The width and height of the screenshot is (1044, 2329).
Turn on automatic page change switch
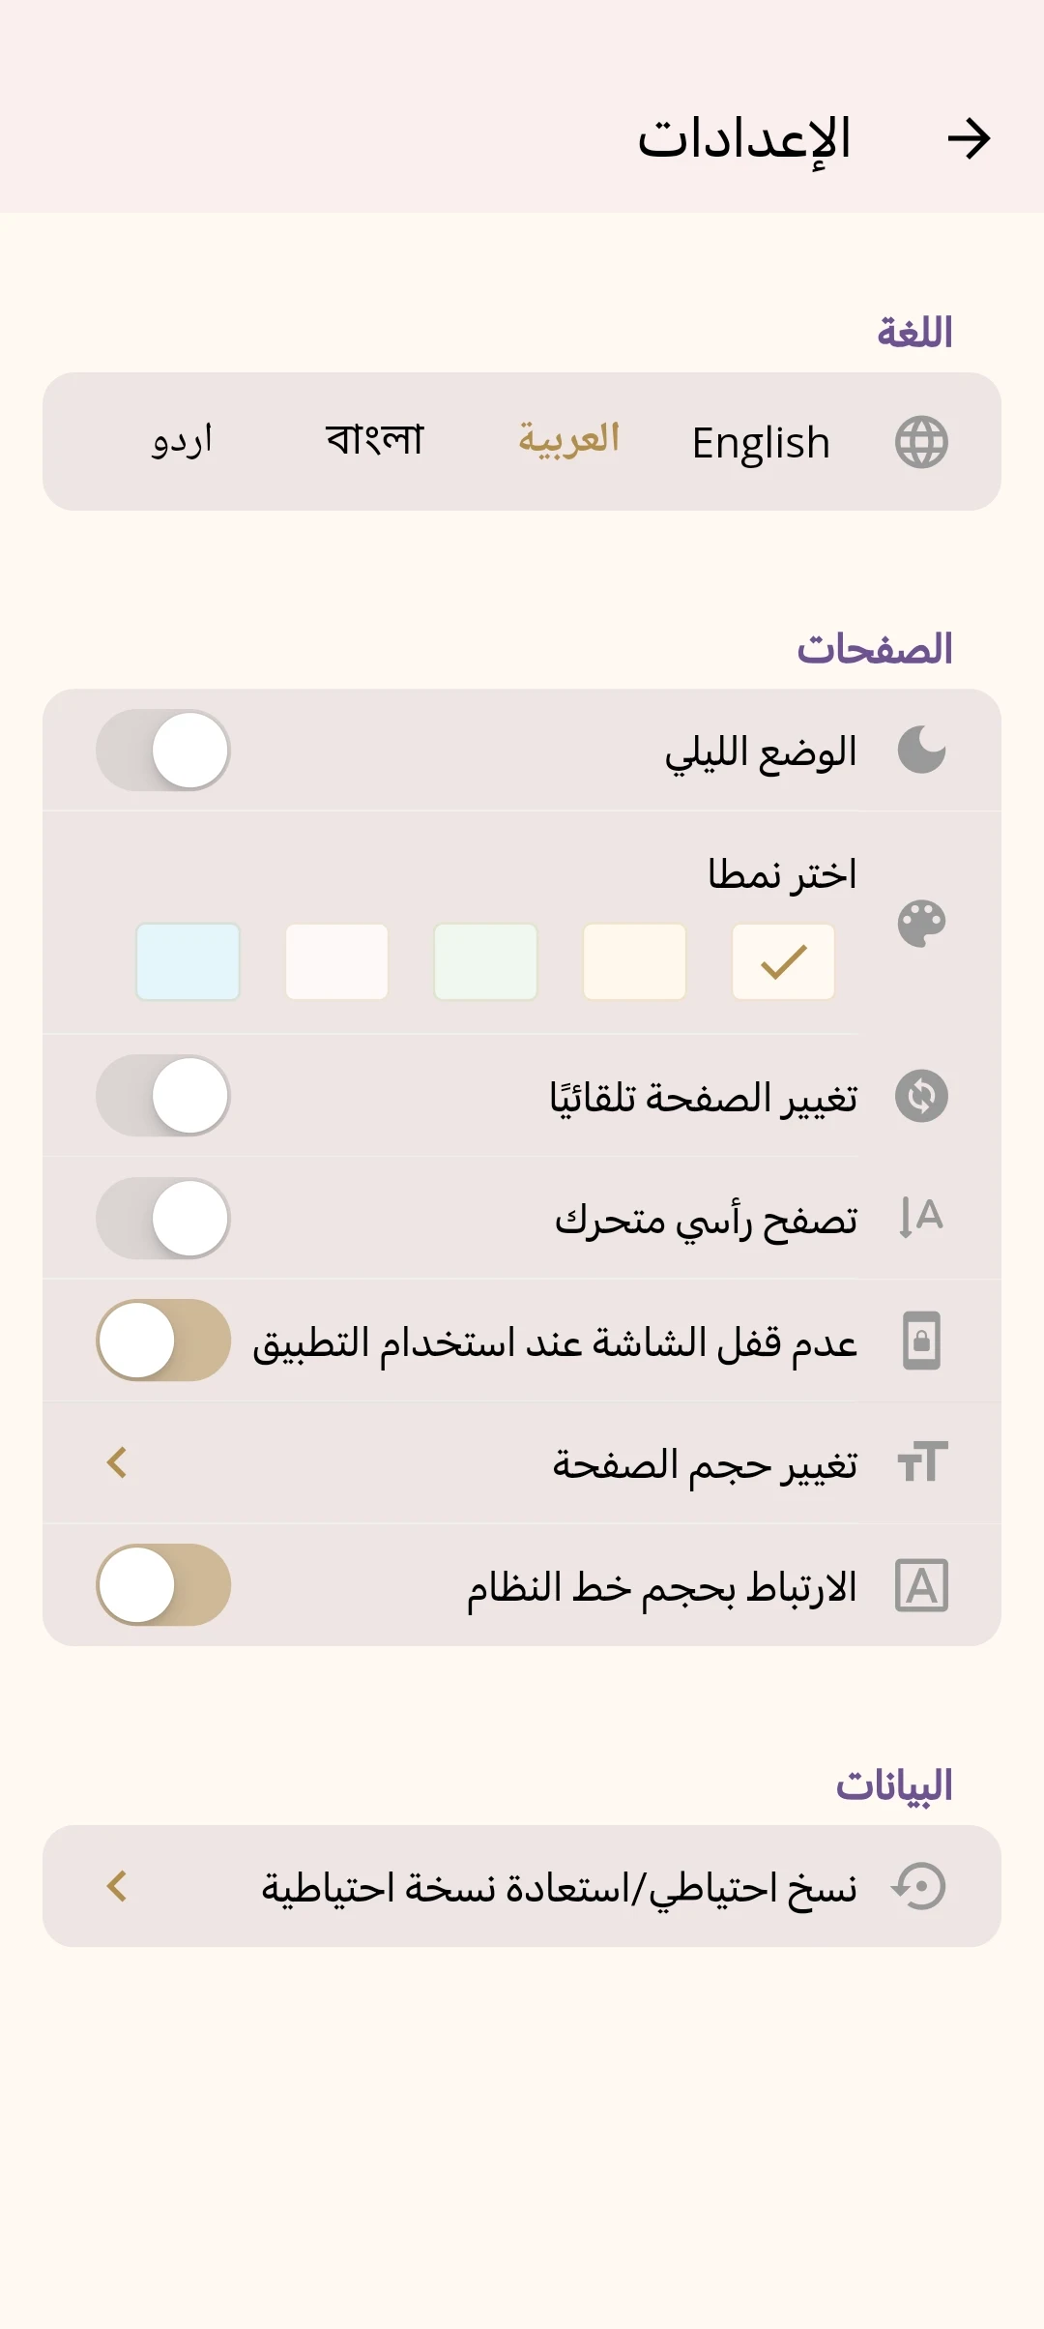(163, 1096)
